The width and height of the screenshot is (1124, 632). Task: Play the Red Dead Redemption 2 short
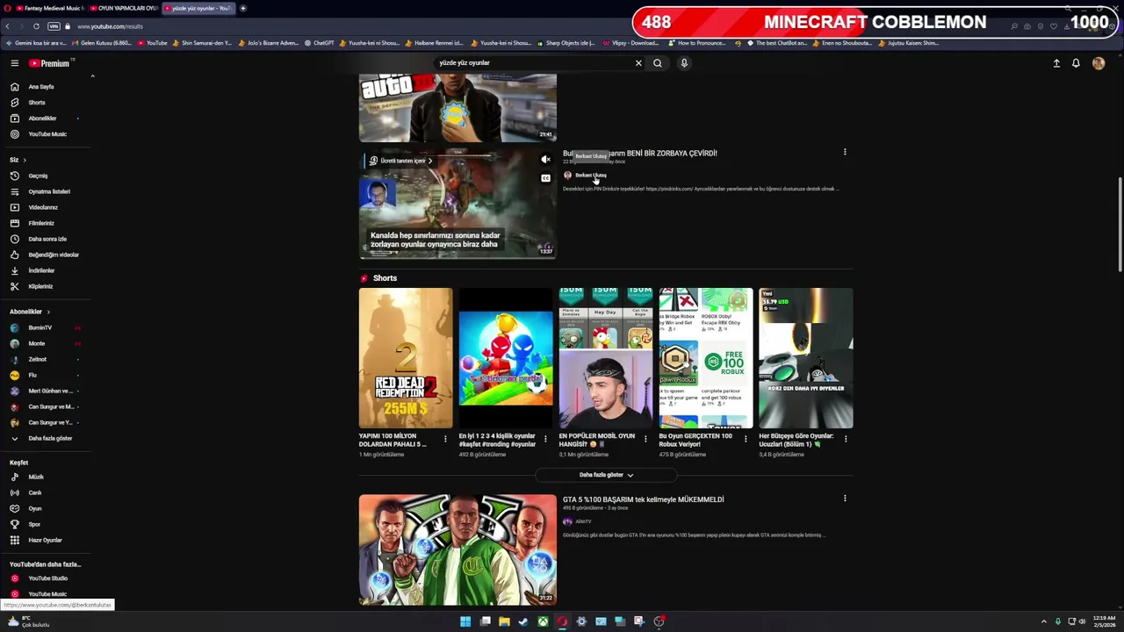coord(406,358)
